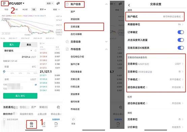Open the order history clock icon
The height and width of the screenshot is (132, 187).
point(58,107)
